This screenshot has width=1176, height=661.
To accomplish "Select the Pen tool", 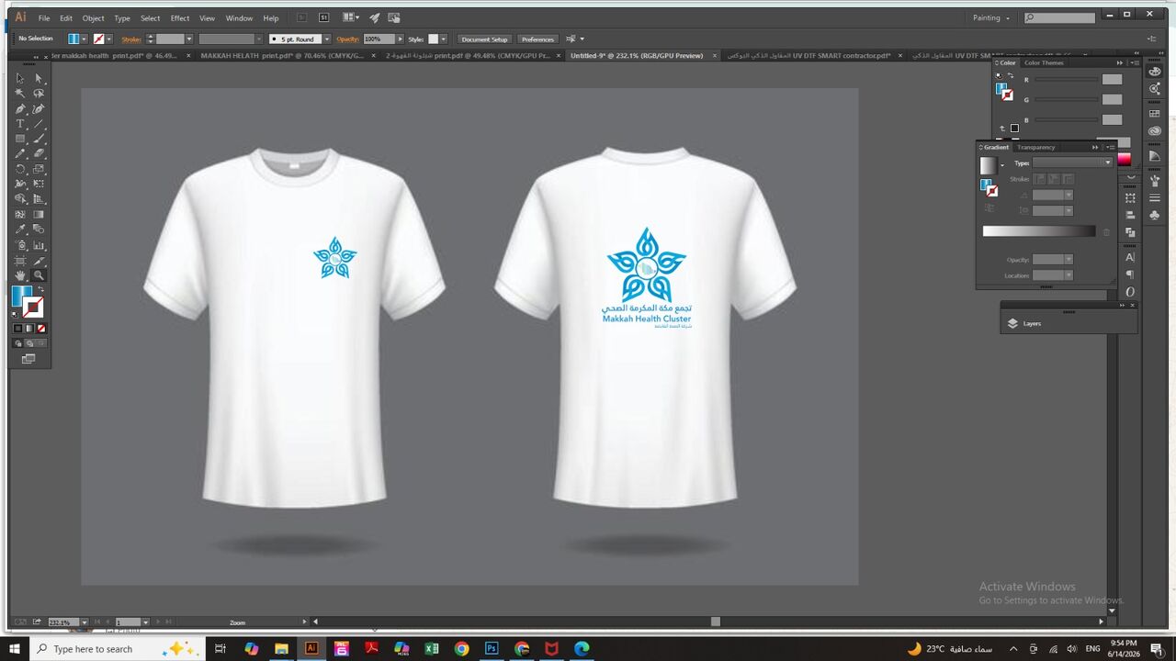I will pos(20,108).
